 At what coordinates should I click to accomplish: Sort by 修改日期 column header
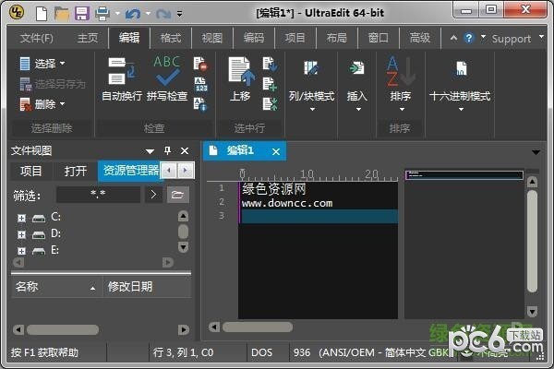pos(148,287)
